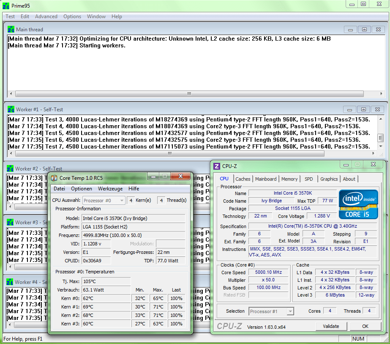Click the Verbrauch value 63.1 Watt

tap(106, 290)
